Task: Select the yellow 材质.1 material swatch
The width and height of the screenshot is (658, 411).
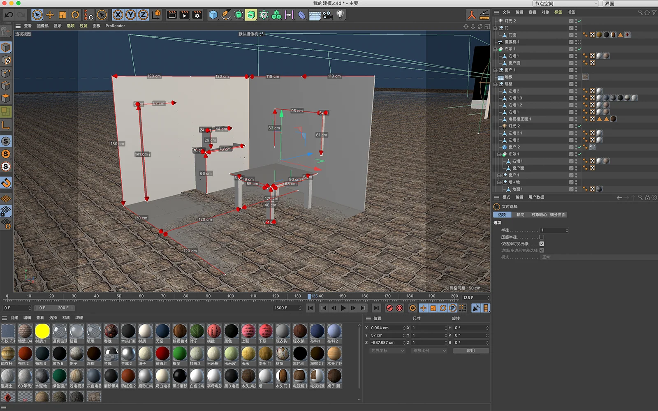Action: [42, 331]
